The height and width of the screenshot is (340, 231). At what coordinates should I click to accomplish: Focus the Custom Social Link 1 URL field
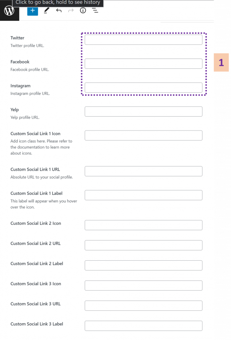tap(143, 171)
